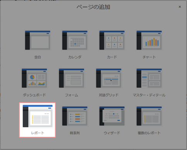Image resolution: width=187 pixels, height=150 pixels.
Task: Choose the カレンダ calendar page icon
Action: tap(75, 40)
